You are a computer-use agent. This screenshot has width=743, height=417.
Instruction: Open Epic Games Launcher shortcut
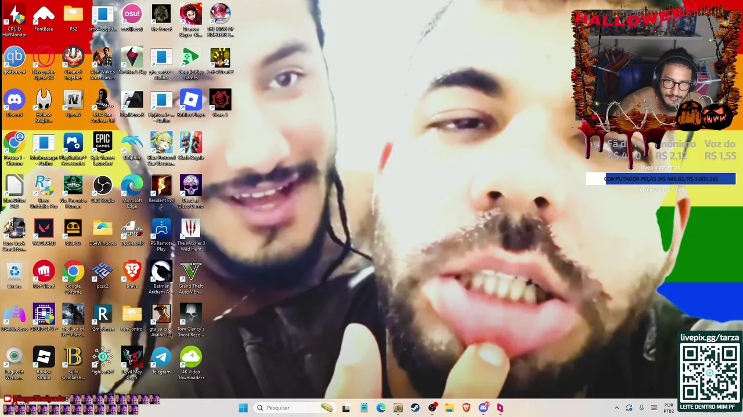103,149
